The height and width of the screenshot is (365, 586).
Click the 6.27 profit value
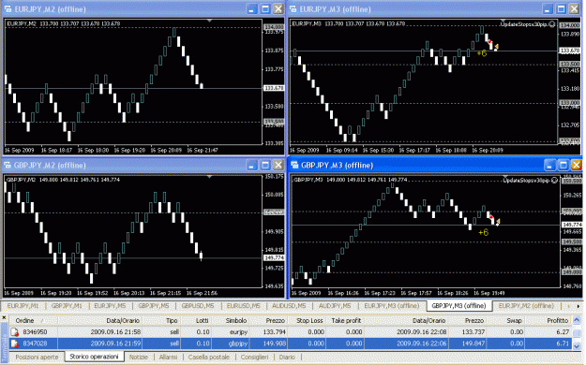[x=563, y=332]
